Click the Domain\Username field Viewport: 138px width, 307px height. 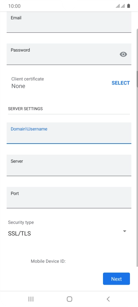click(69, 133)
